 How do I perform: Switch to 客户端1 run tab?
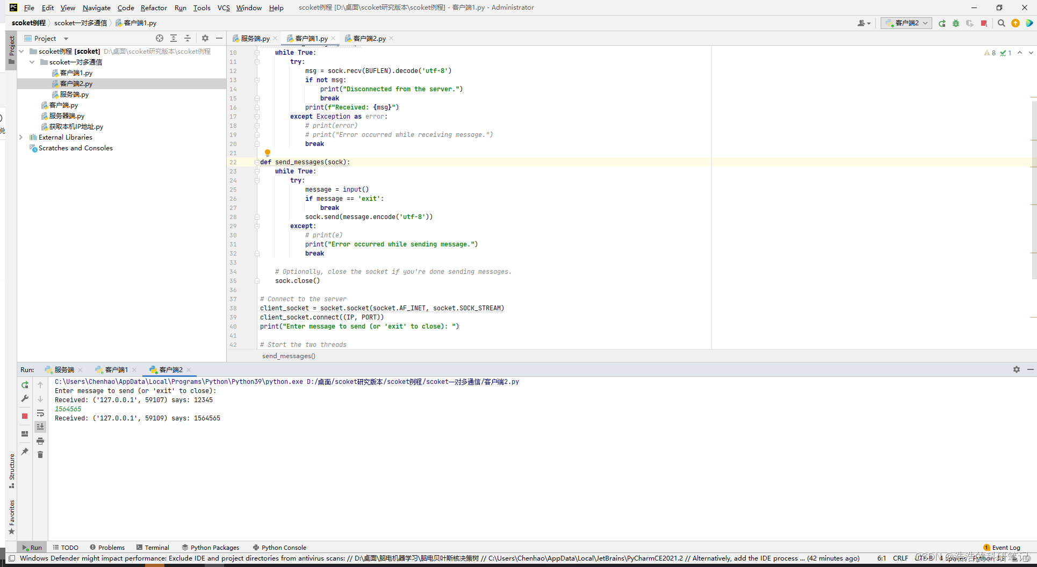(x=116, y=370)
